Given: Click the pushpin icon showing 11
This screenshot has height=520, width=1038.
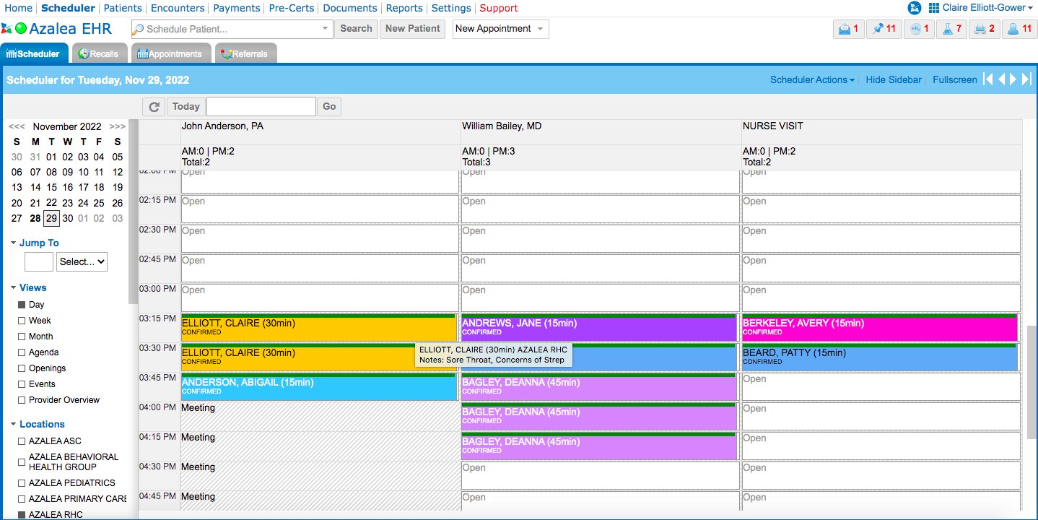Looking at the screenshot, I should tap(884, 29).
